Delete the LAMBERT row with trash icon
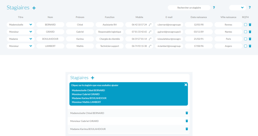This screenshot has height=136, width=258. click(250, 46)
